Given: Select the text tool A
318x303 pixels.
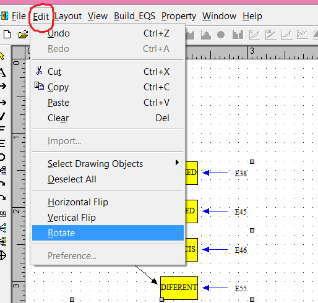Looking at the screenshot, I should (x=2, y=72).
